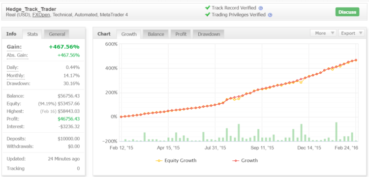Open the More dropdown menu
369x177 pixels.
[x=323, y=33]
